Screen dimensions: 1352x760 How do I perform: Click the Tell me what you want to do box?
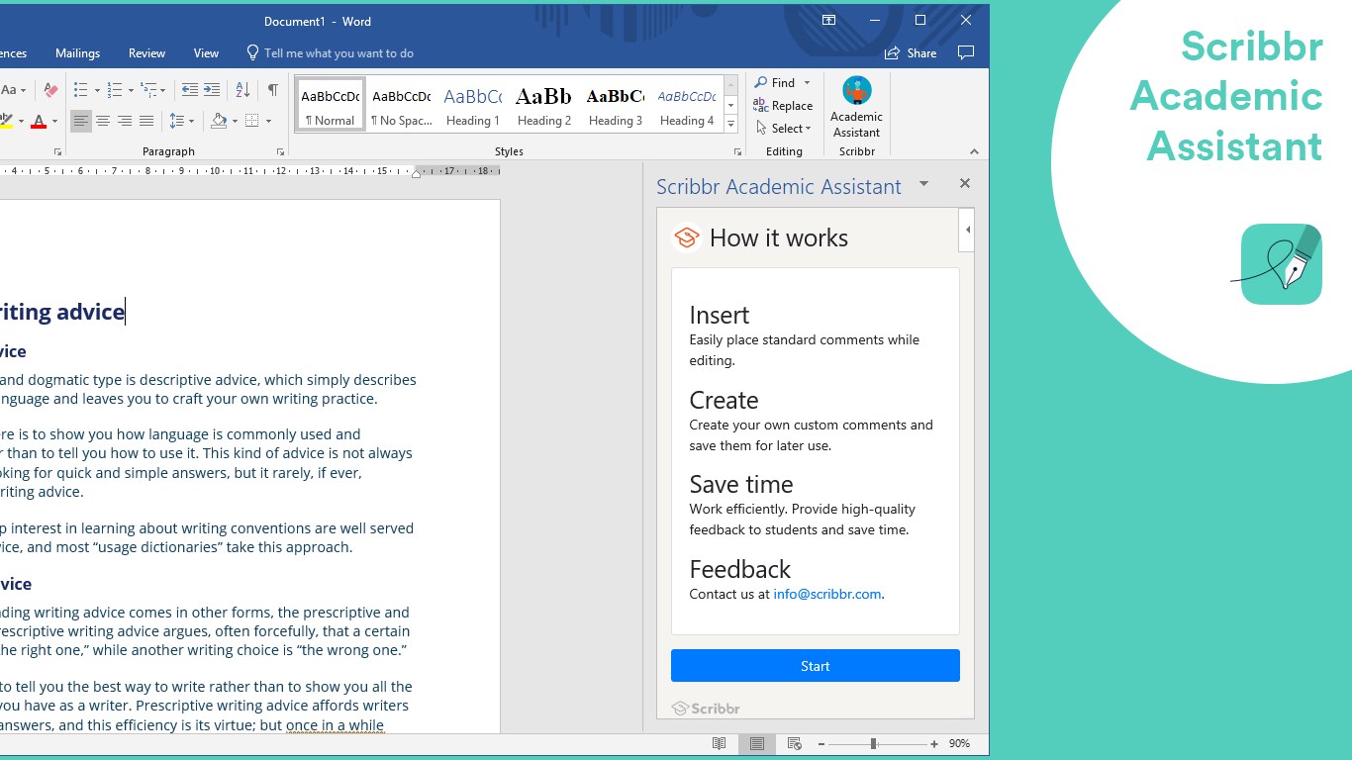point(330,53)
